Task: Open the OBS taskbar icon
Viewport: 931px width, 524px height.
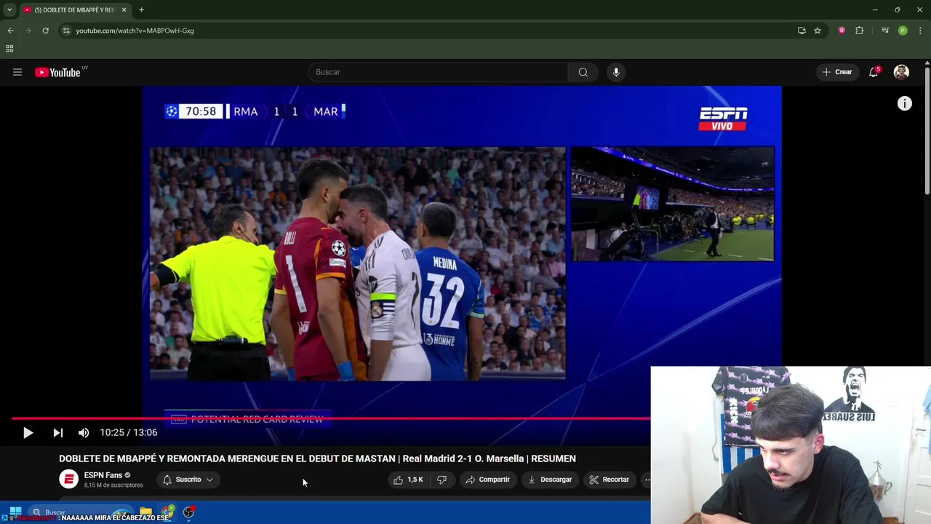Action: tap(188, 512)
